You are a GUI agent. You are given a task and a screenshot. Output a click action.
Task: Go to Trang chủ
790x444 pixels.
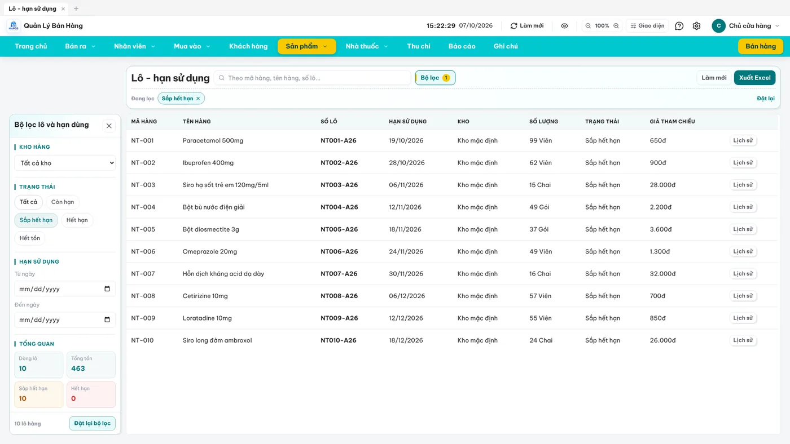(31, 46)
